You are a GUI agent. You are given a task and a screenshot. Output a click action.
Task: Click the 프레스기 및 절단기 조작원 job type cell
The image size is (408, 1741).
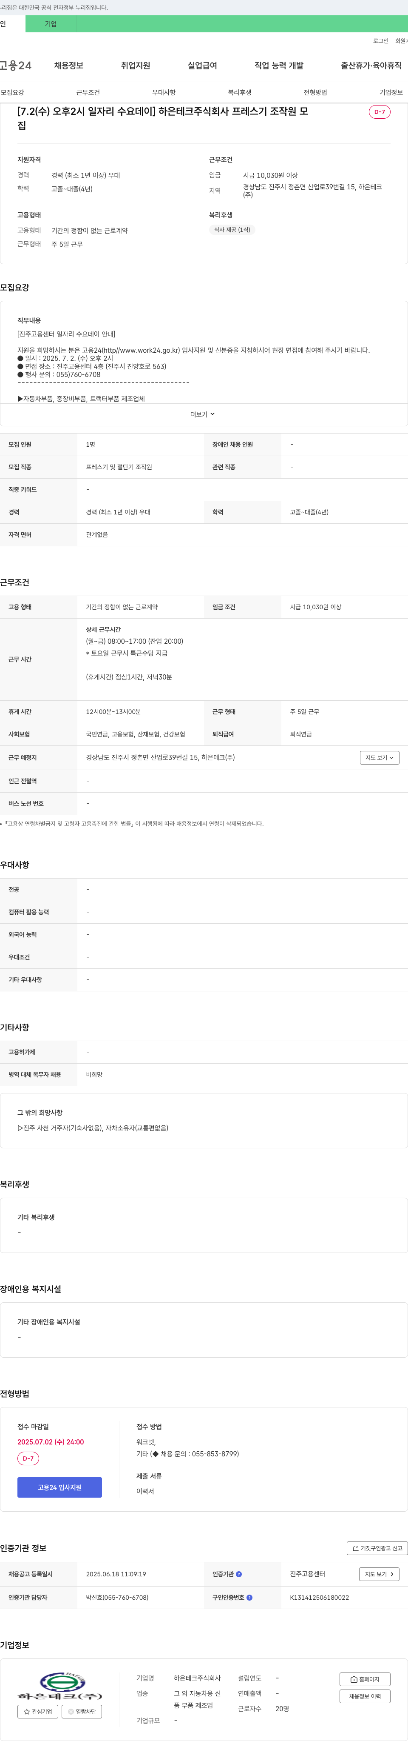click(x=119, y=467)
